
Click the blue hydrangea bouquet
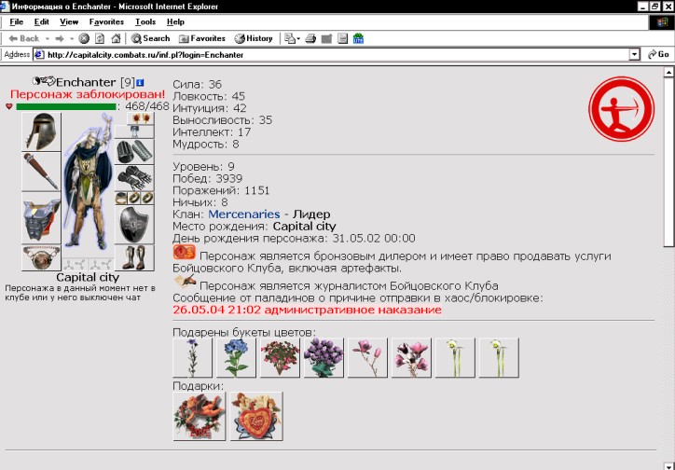[x=236, y=358]
